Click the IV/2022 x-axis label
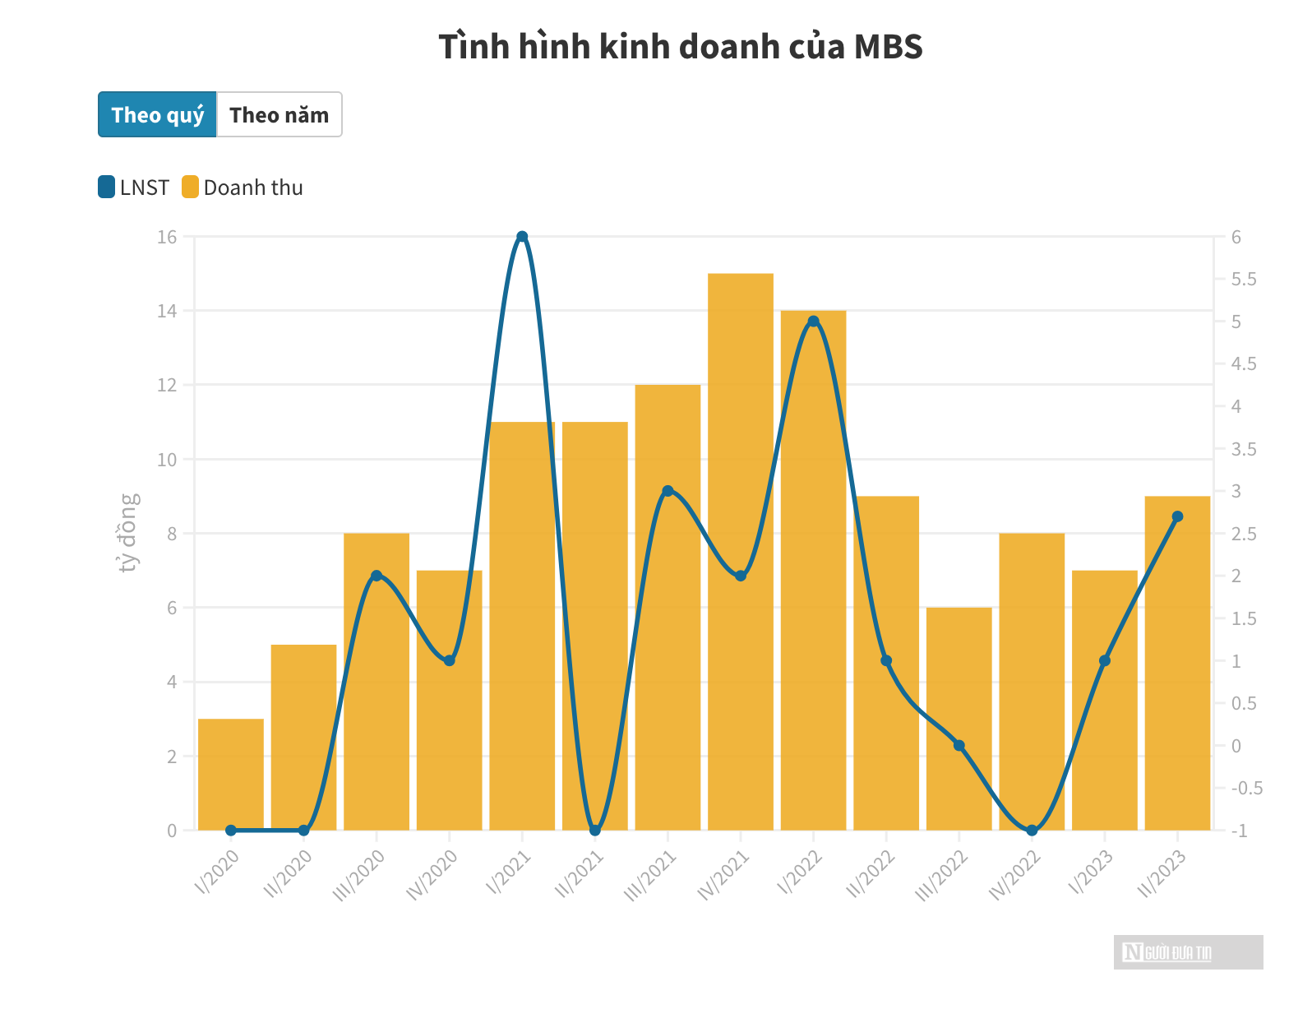 click(1014, 875)
